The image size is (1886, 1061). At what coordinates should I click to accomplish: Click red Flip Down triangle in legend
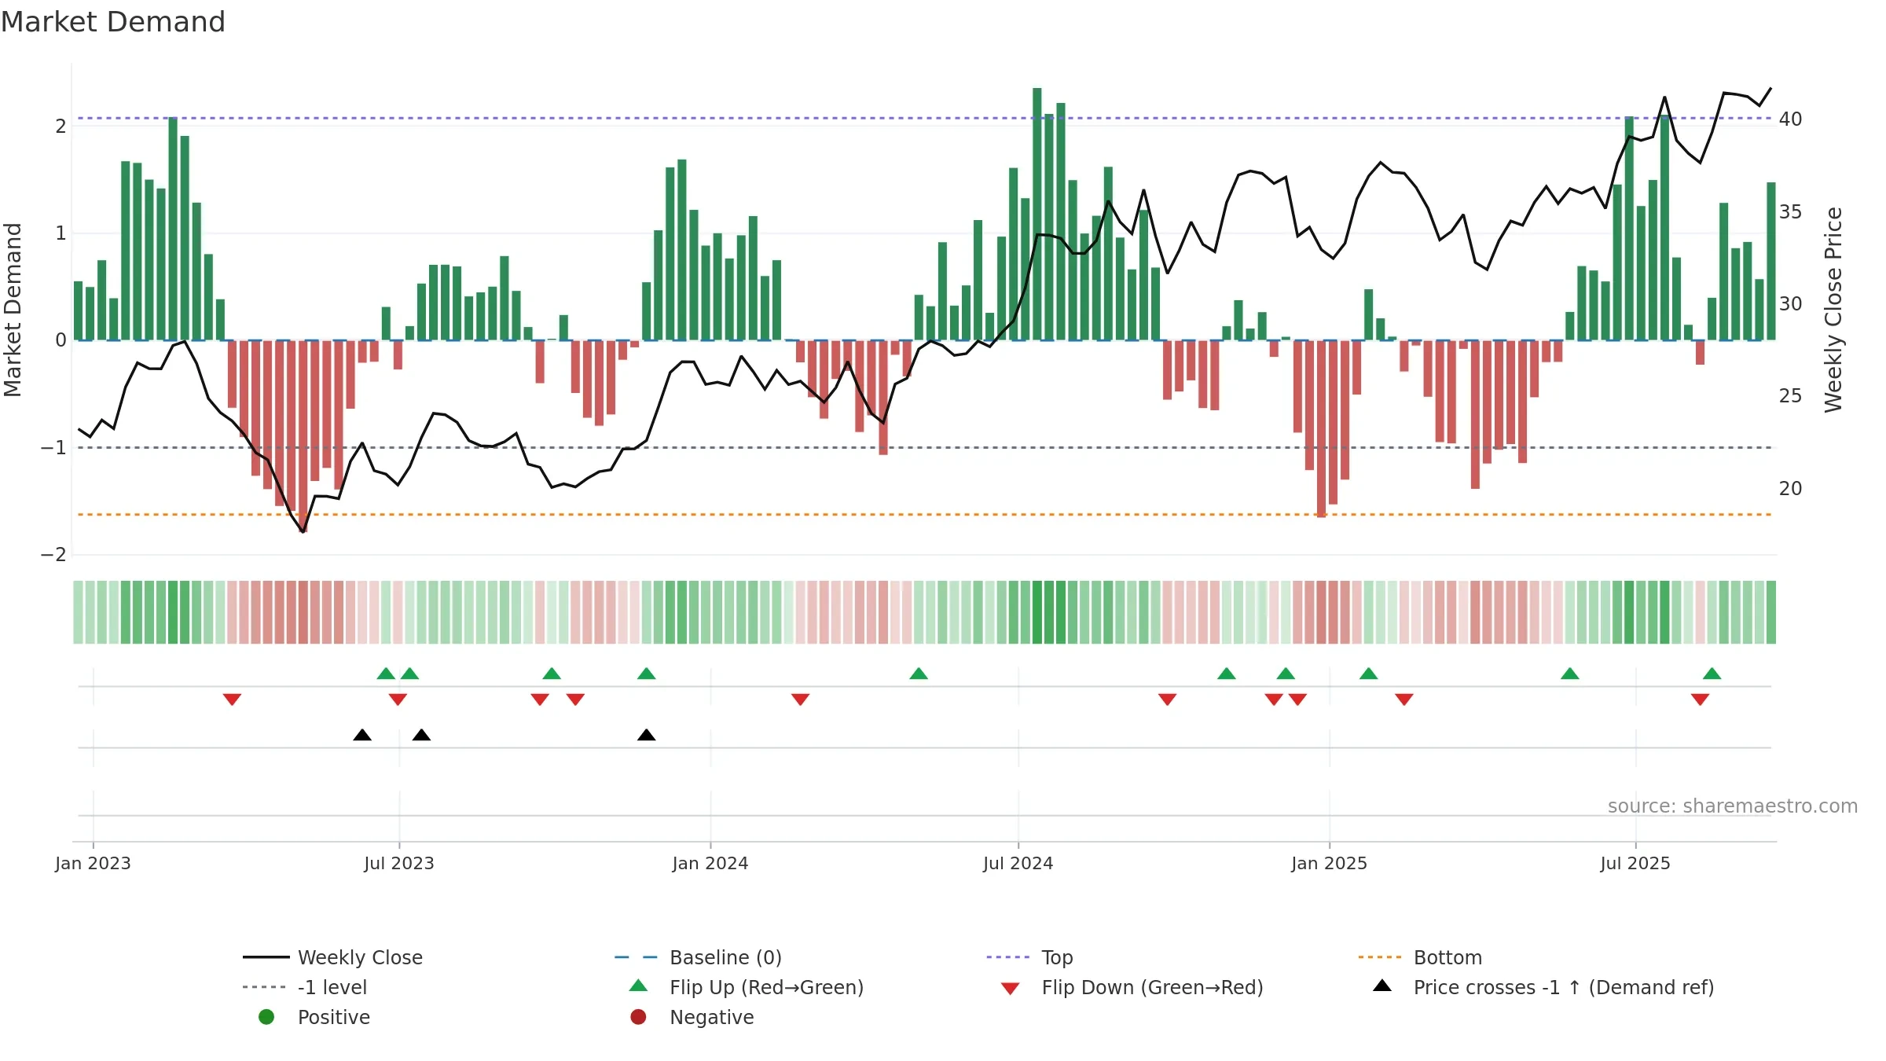click(1011, 989)
